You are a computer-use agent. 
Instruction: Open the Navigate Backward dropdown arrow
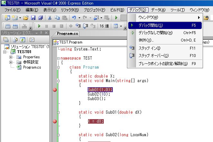tap(101, 18)
